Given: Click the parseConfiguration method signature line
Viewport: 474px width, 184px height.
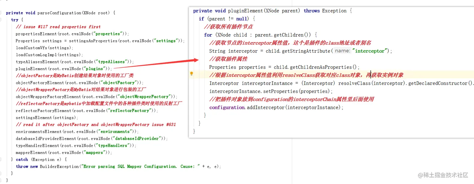Looking at the screenshot, I should (61, 13).
